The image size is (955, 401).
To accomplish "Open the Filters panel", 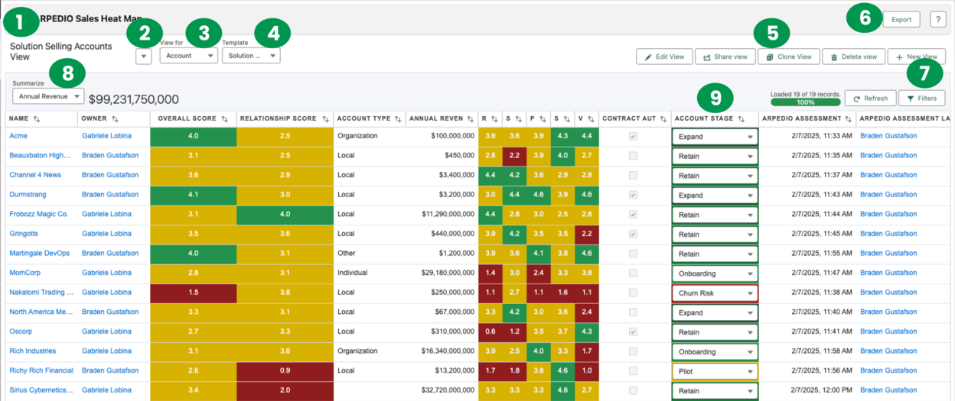I will 922,98.
